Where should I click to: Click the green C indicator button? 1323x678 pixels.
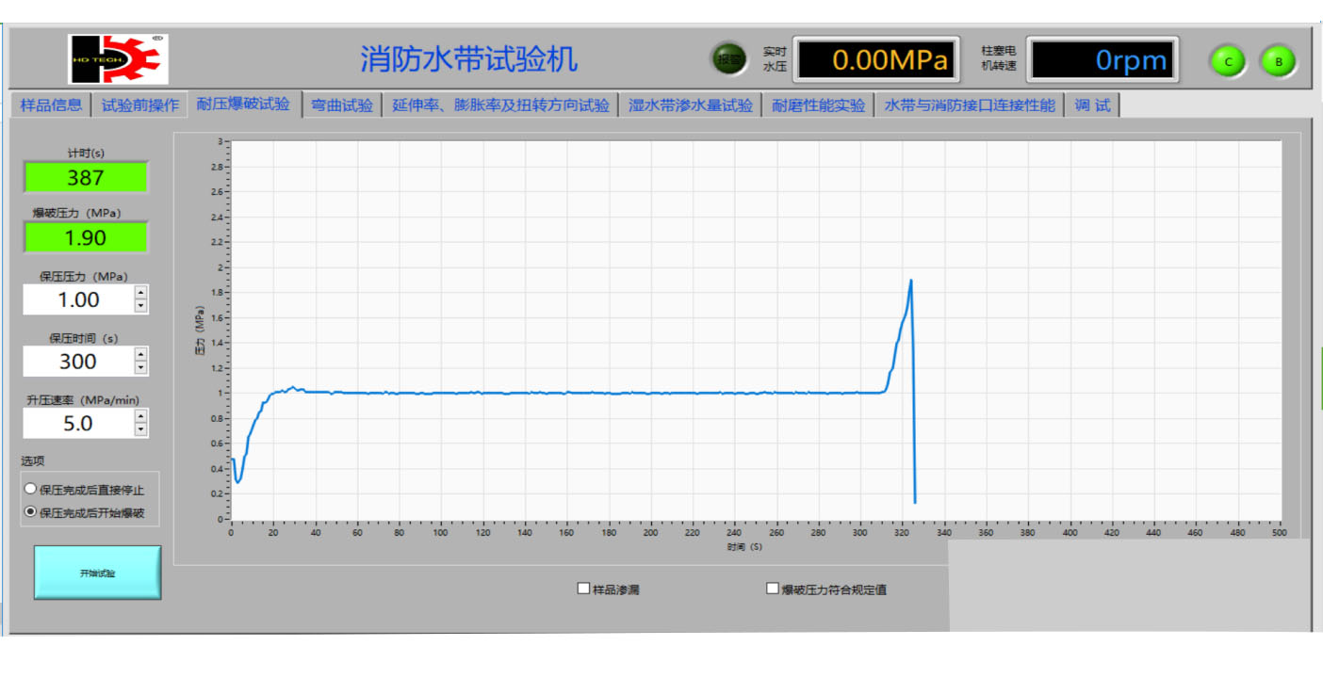pos(1228,61)
